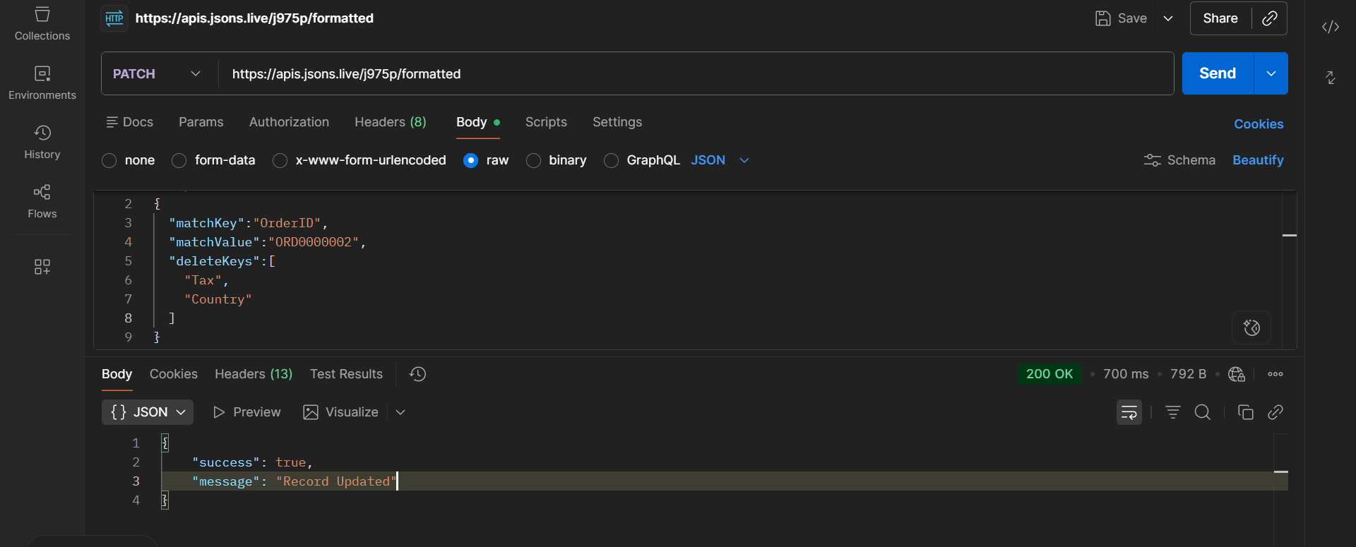Open the Schema option

(1179, 160)
